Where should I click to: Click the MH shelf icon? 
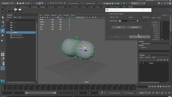[16, 10]
